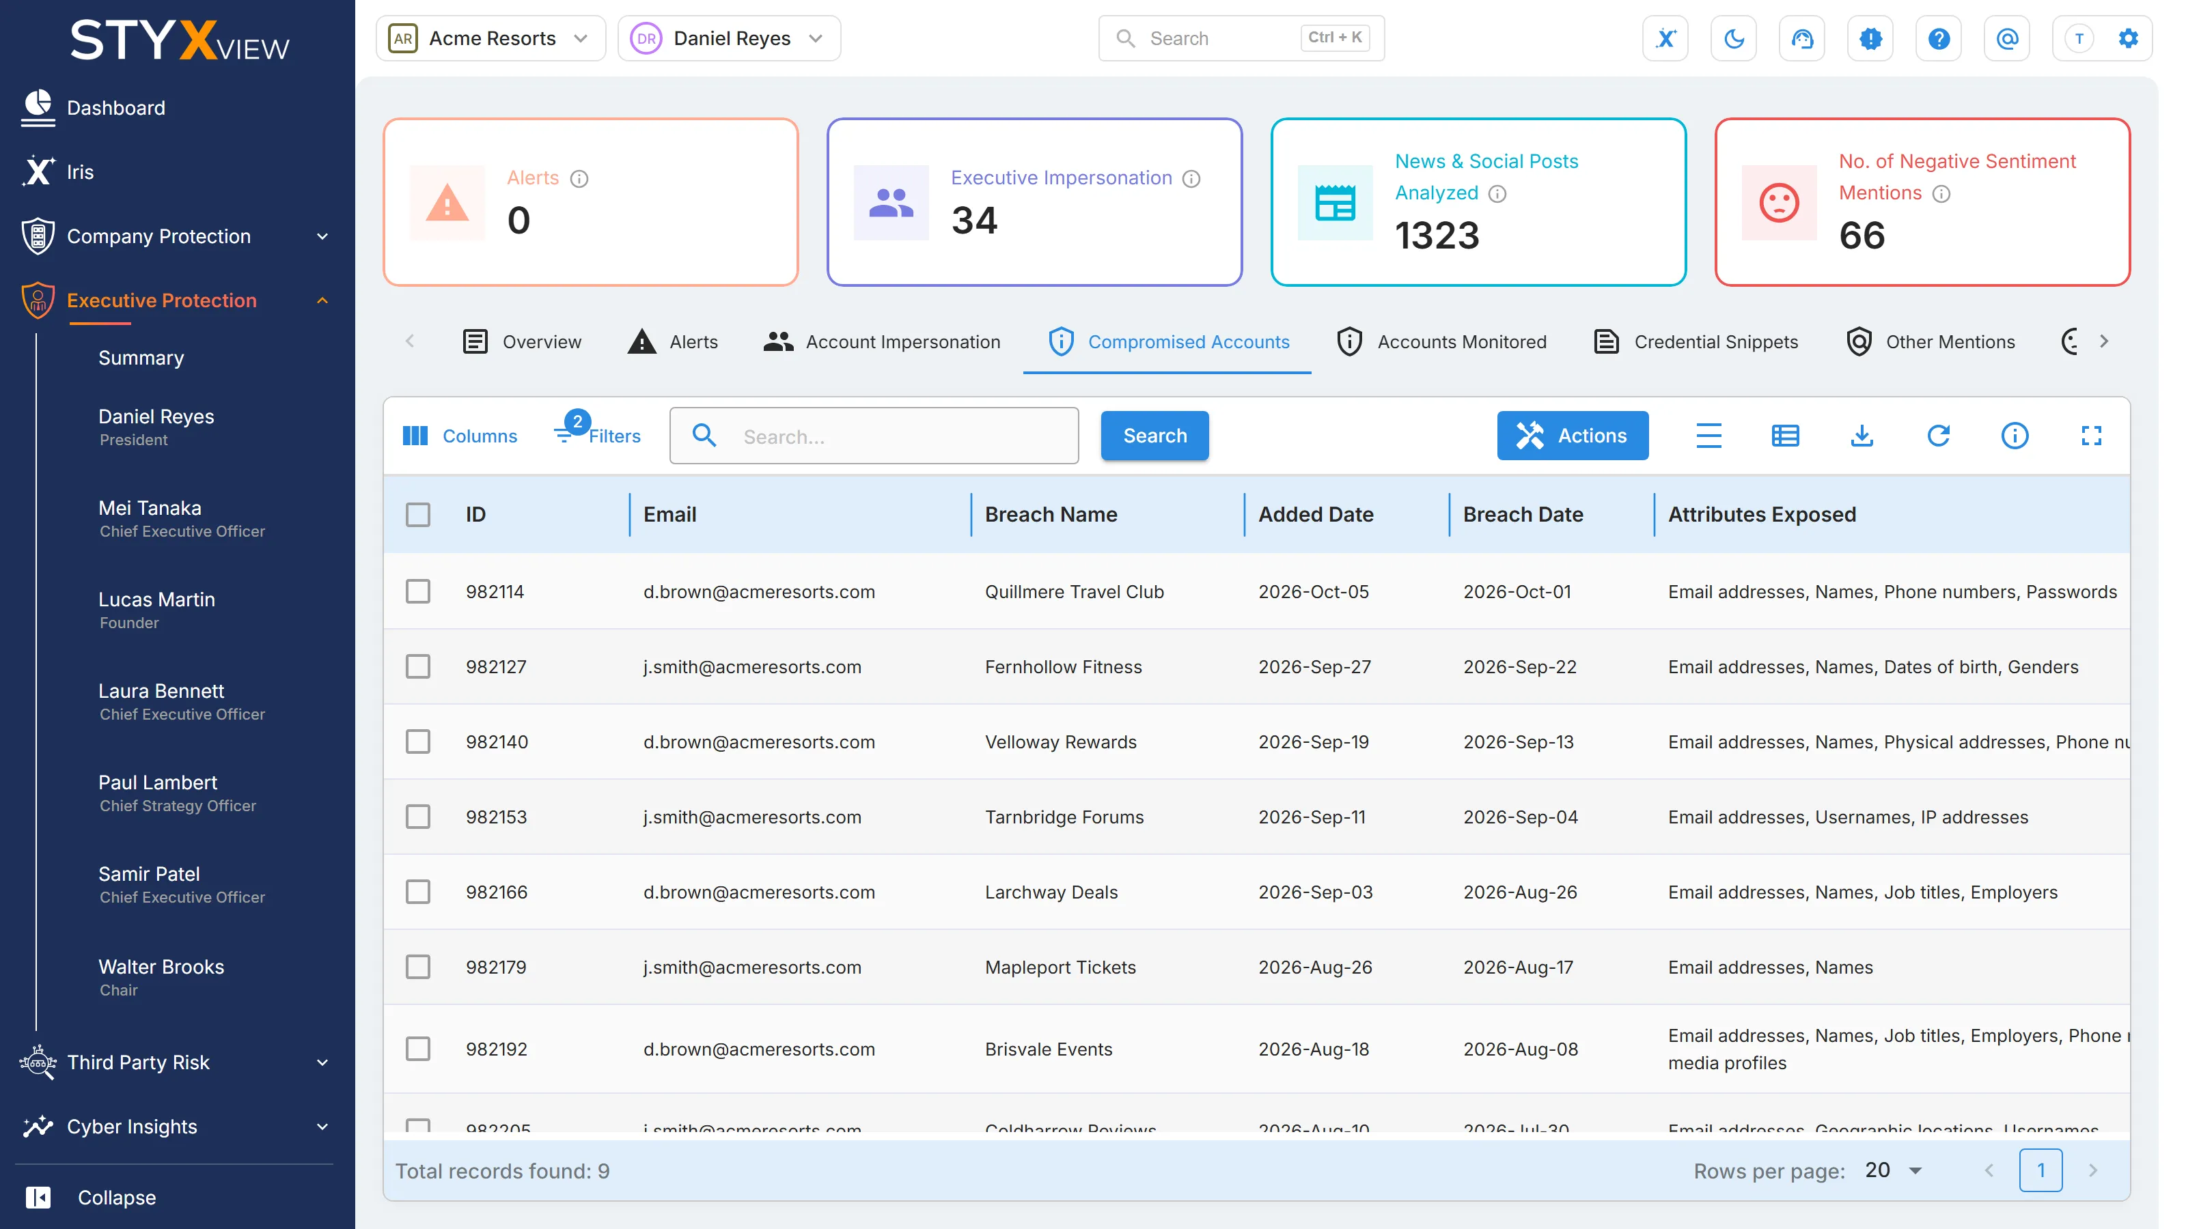Open the Daniel Reyes executive dropdown

[x=729, y=38]
